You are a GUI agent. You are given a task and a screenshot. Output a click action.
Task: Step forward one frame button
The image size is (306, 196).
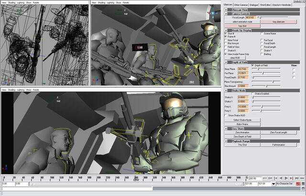tap(297, 178)
